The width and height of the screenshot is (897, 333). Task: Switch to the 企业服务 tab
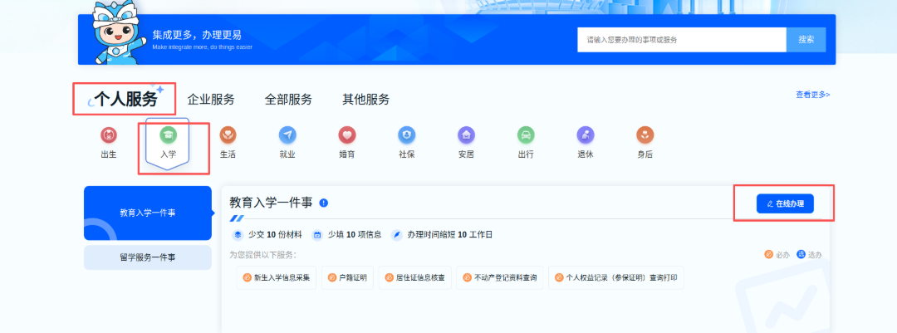click(x=211, y=100)
